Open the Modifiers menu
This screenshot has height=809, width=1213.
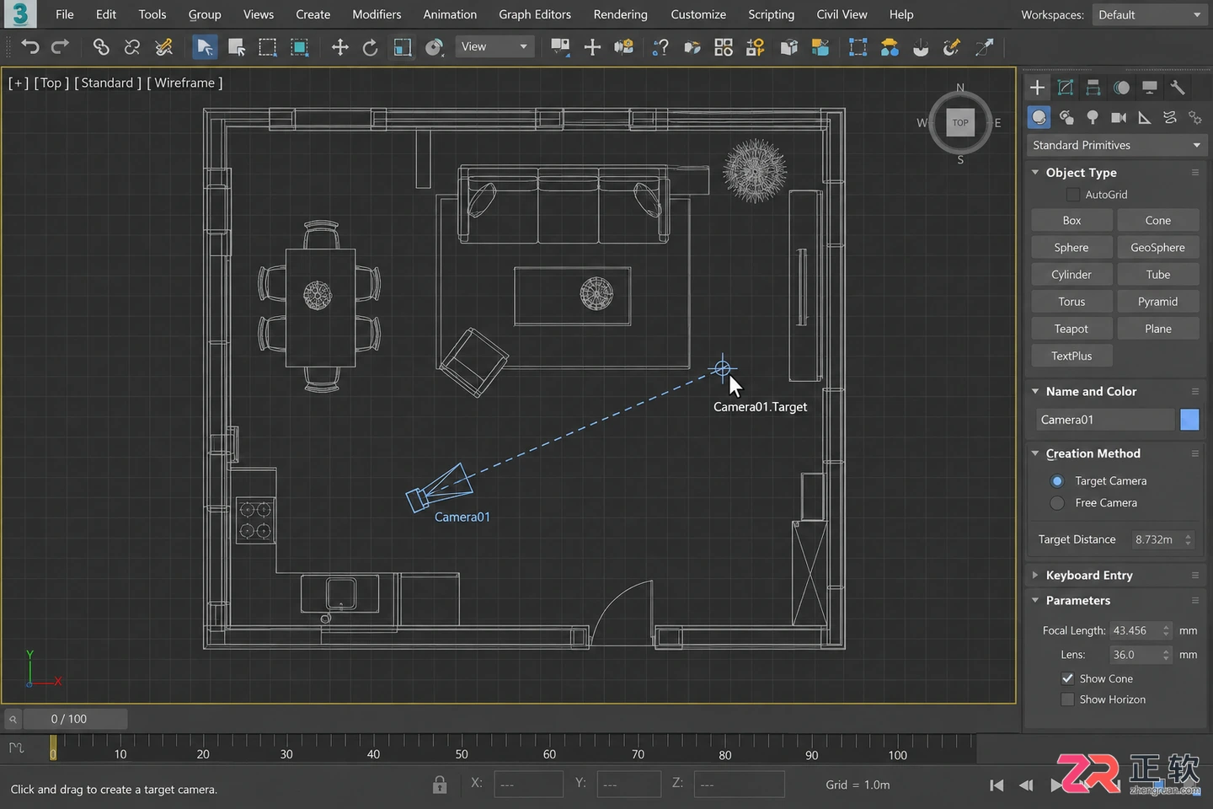[377, 14]
